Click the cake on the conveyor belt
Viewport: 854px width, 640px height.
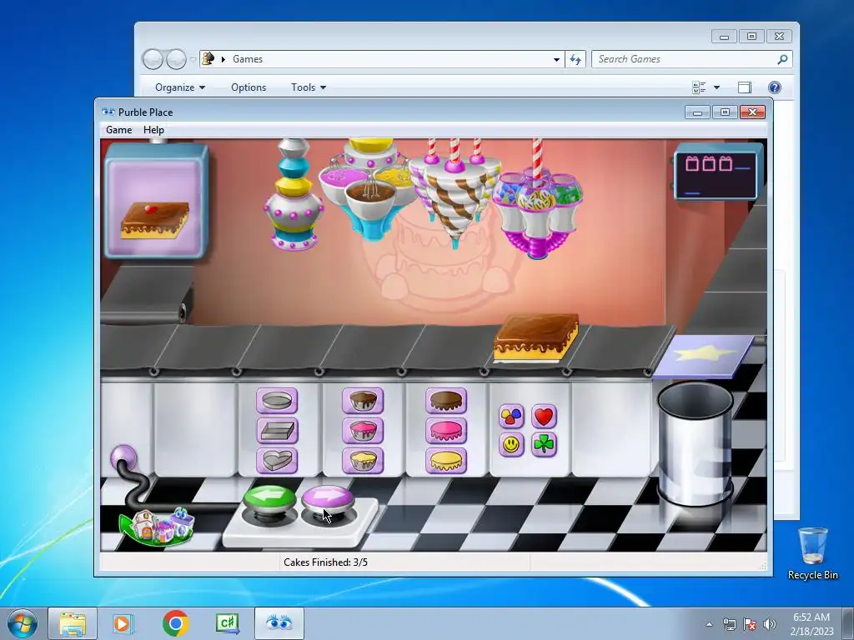(536, 337)
